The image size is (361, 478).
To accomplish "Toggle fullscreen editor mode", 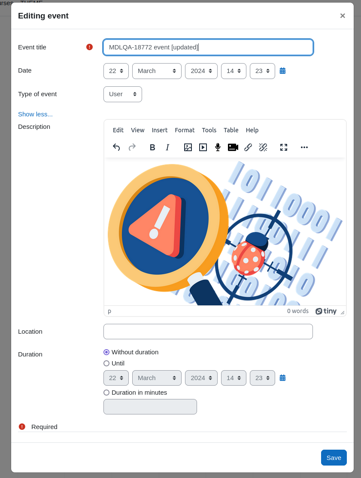I will click(x=284, y=147).
